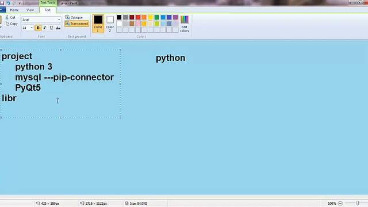This screenshot has height=207, width=368.
Task: Select the Text ribbon tab
Action: pos(47,10)
